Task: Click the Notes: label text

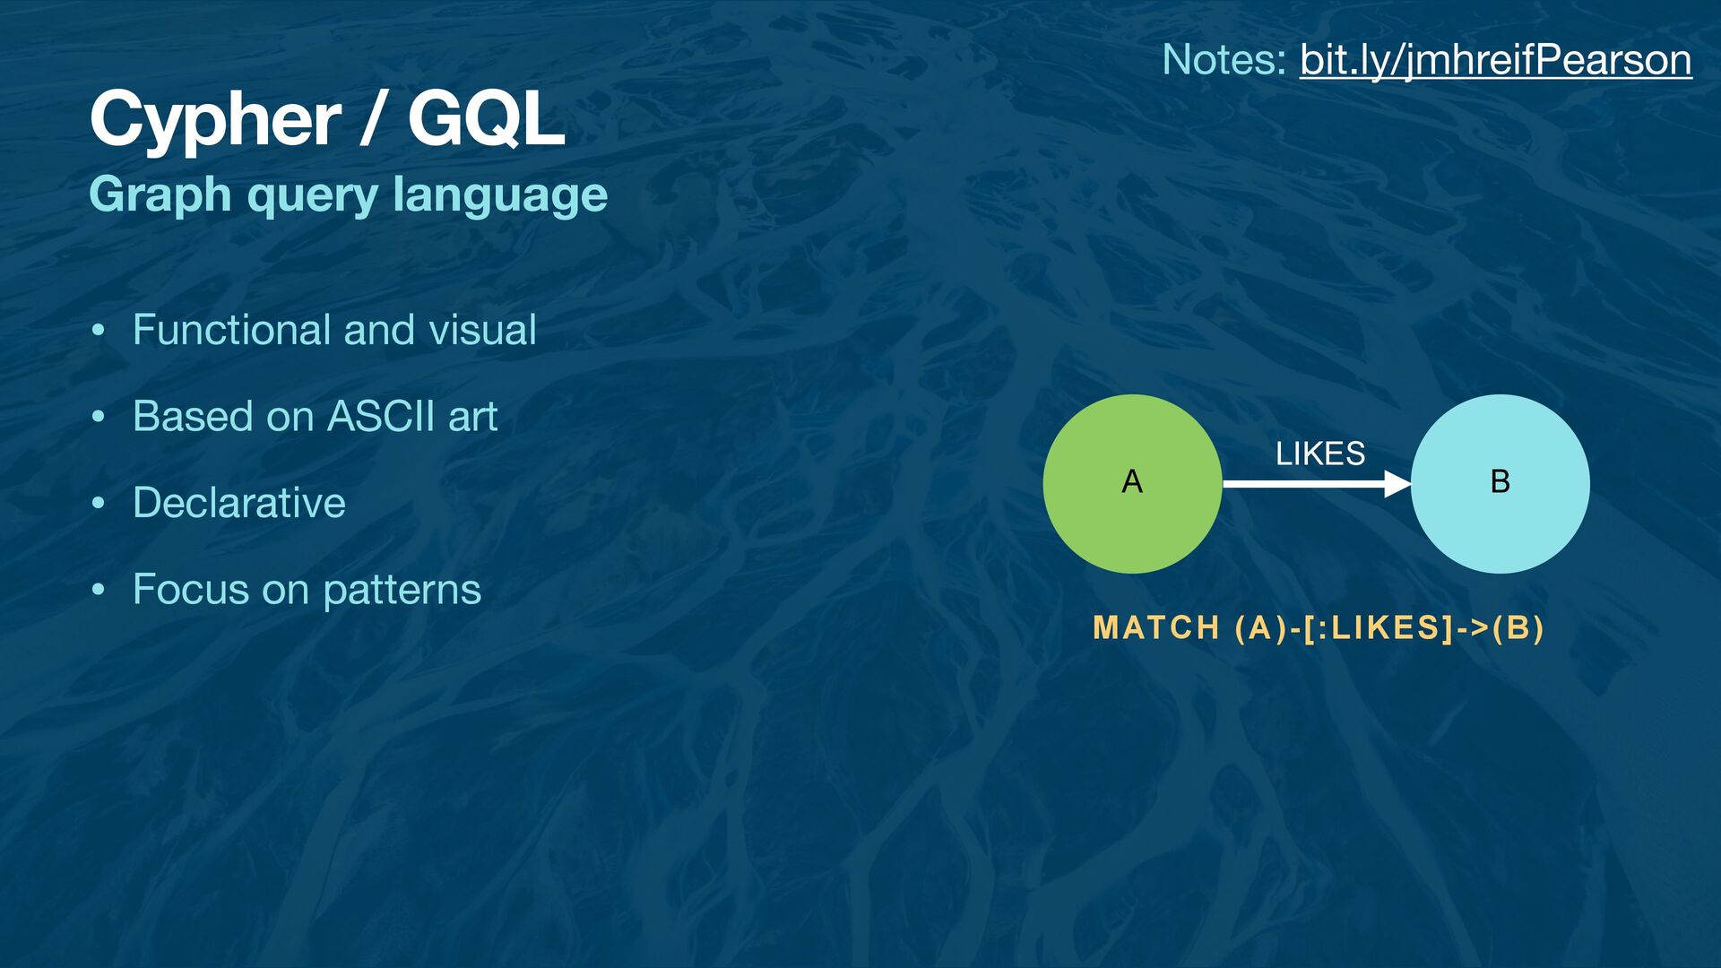Action: coord(1224,60)
